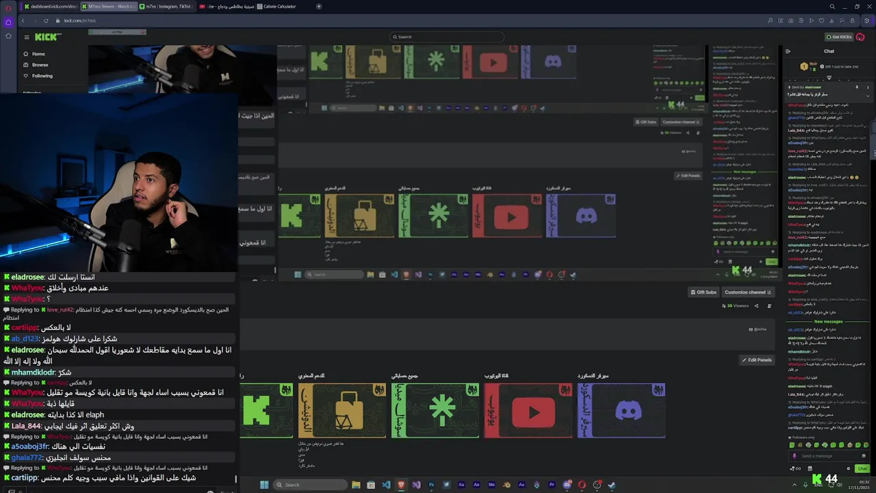Open Steam from taskbar

612,485
